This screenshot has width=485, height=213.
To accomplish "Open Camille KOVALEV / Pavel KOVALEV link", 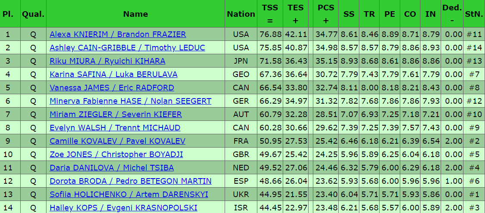I will (x=117, y=141).
